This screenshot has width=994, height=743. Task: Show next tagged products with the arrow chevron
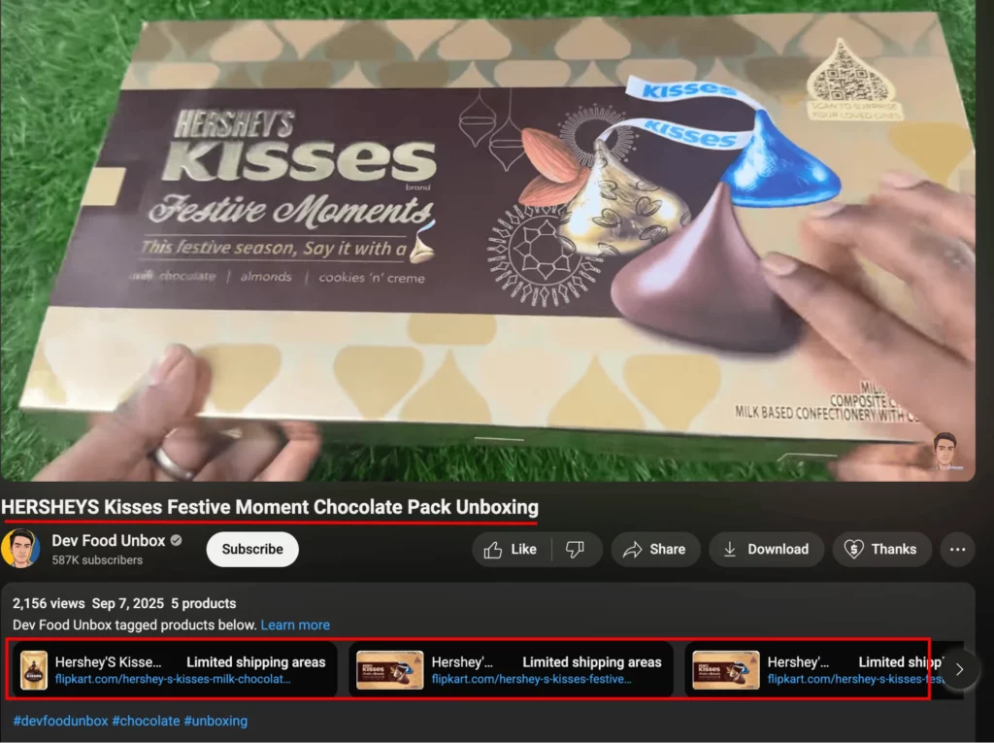tap(959, 669)
